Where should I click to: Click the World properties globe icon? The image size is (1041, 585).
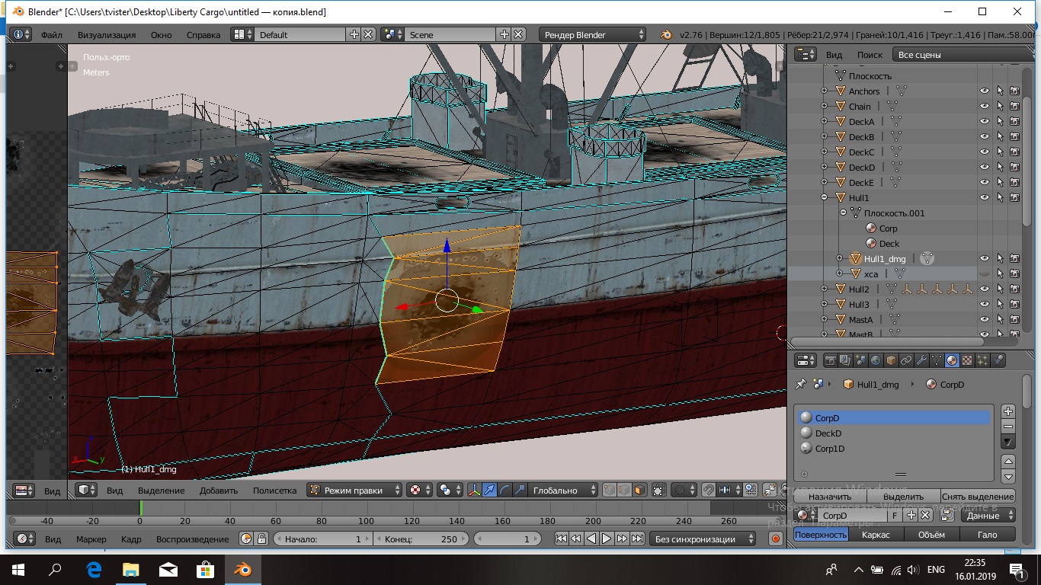pos(876,360)
